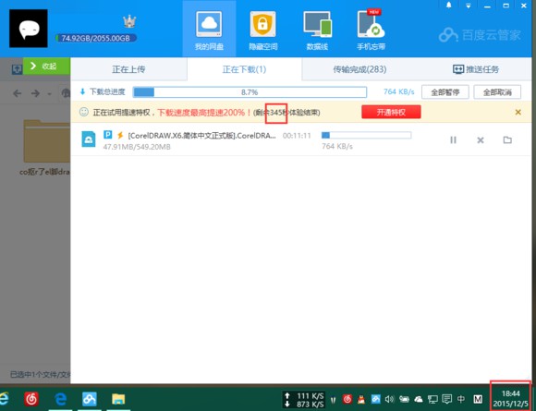Click the OneDrive cloud tray icon
The height and width of the screenshot is (411, 536).
point(419,399)
